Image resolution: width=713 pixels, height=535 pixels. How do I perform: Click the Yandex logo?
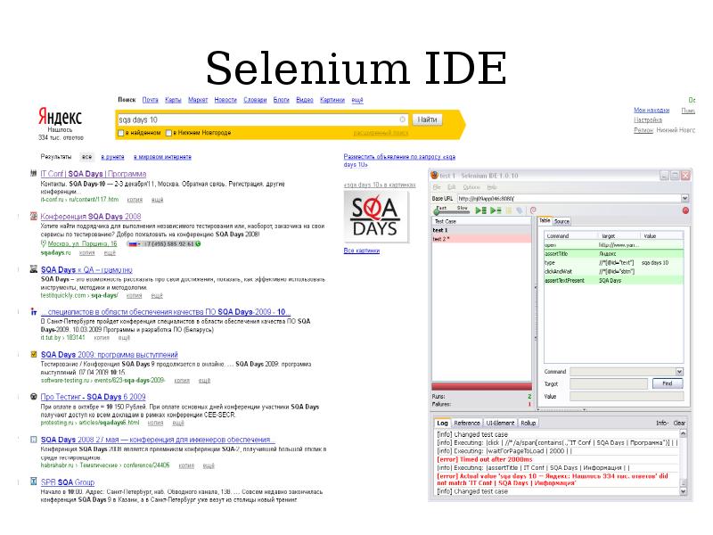pos(60,118)
